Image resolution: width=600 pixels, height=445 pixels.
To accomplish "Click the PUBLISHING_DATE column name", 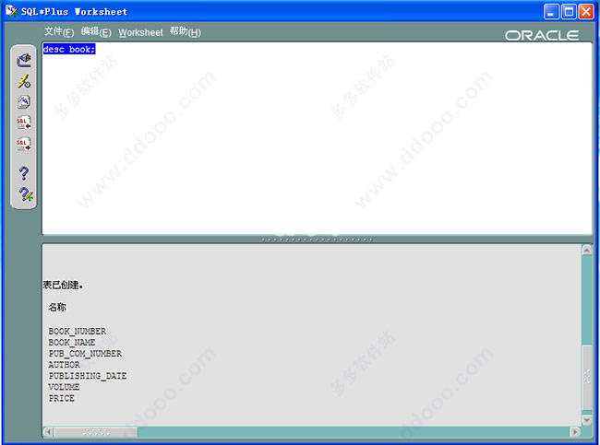I will [88, 376].
